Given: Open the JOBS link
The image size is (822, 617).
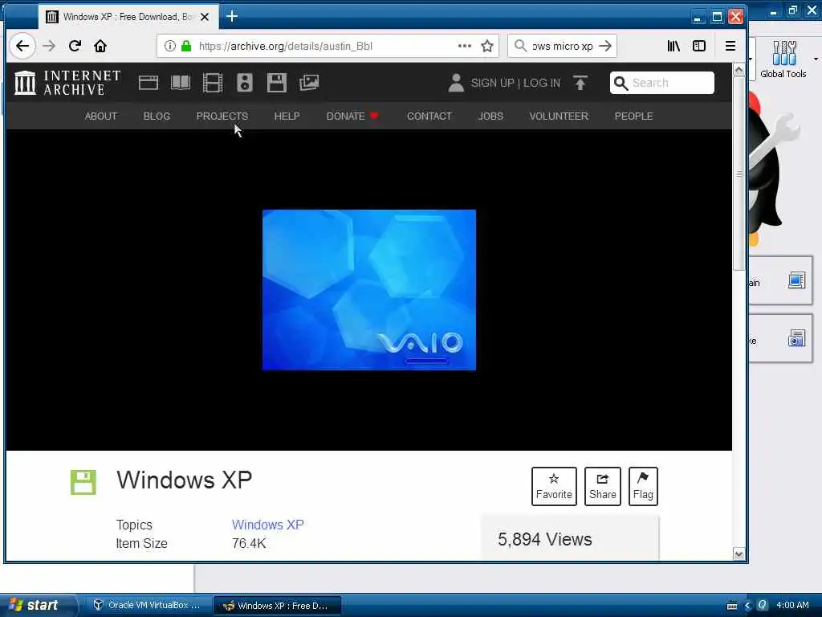Looking at the screenshot, I should pyautogui.click(x=490, y=116).
